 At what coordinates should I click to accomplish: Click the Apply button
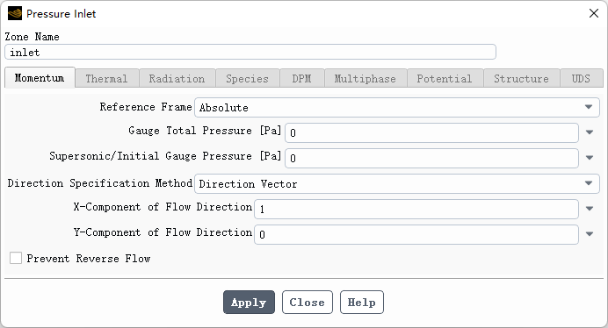pos(249,302)
